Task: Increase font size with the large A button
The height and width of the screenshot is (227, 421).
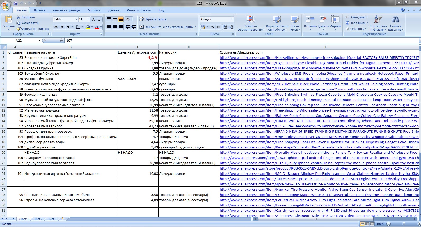Action: coord(94,19)
